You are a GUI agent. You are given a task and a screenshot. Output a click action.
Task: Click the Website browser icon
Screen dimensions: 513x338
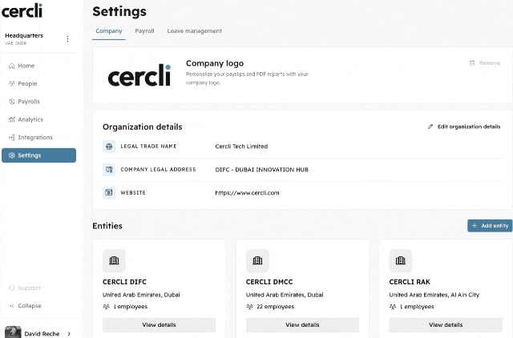(x=109, y=192)
